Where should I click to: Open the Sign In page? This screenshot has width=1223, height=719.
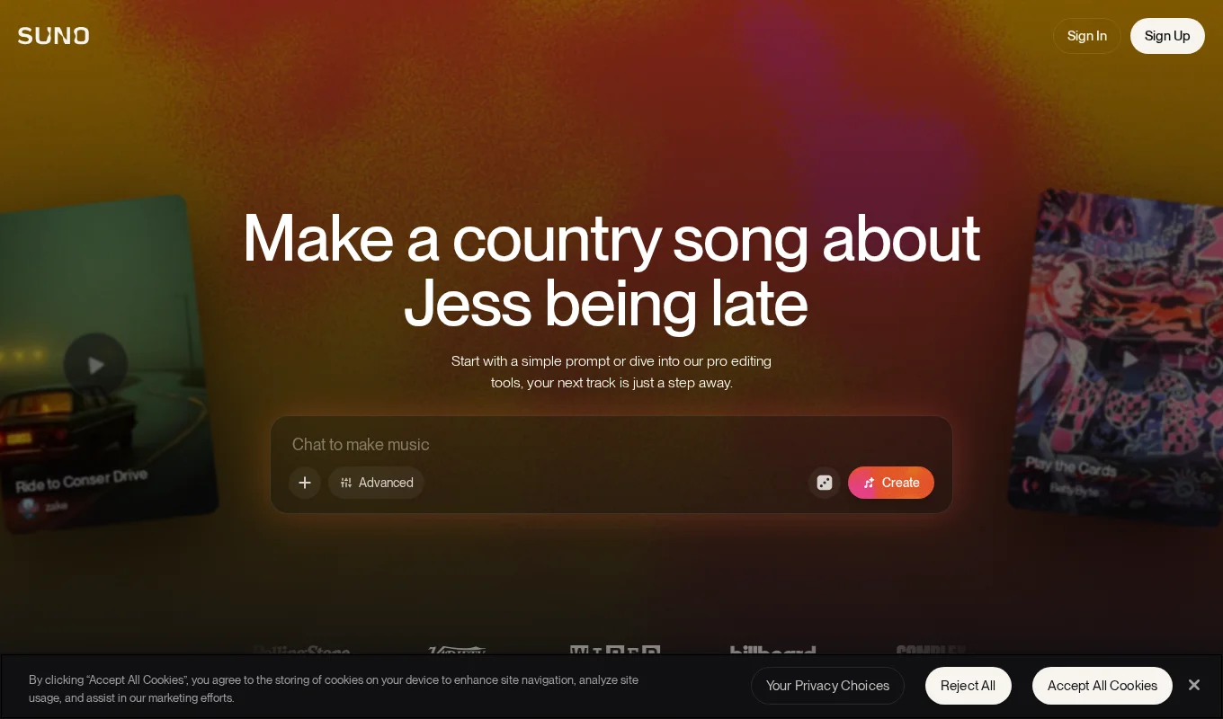pos(1087,36)
